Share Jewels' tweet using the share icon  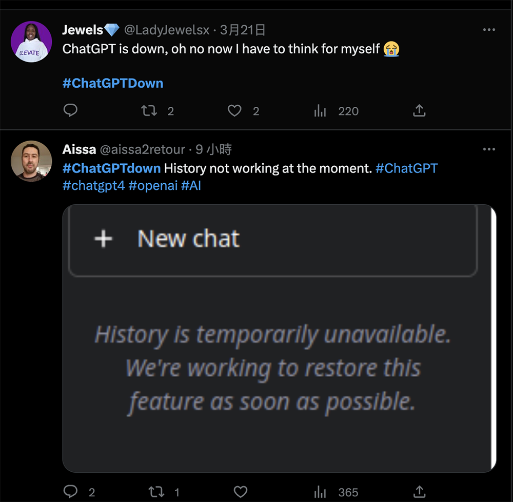(x=419, y=110)
